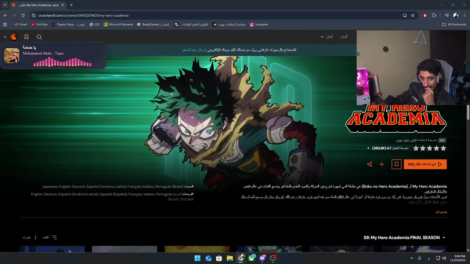
Task: Click the email verification link in banner
Action: click(194, 49)
